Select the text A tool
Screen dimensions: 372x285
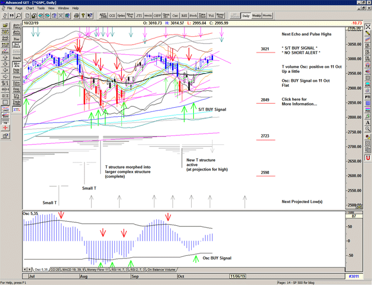click(367, 122)
